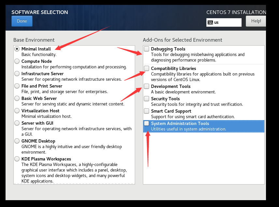Click the 'Development Tools' title text
279x207 pixels.
[x=171, y=87]
